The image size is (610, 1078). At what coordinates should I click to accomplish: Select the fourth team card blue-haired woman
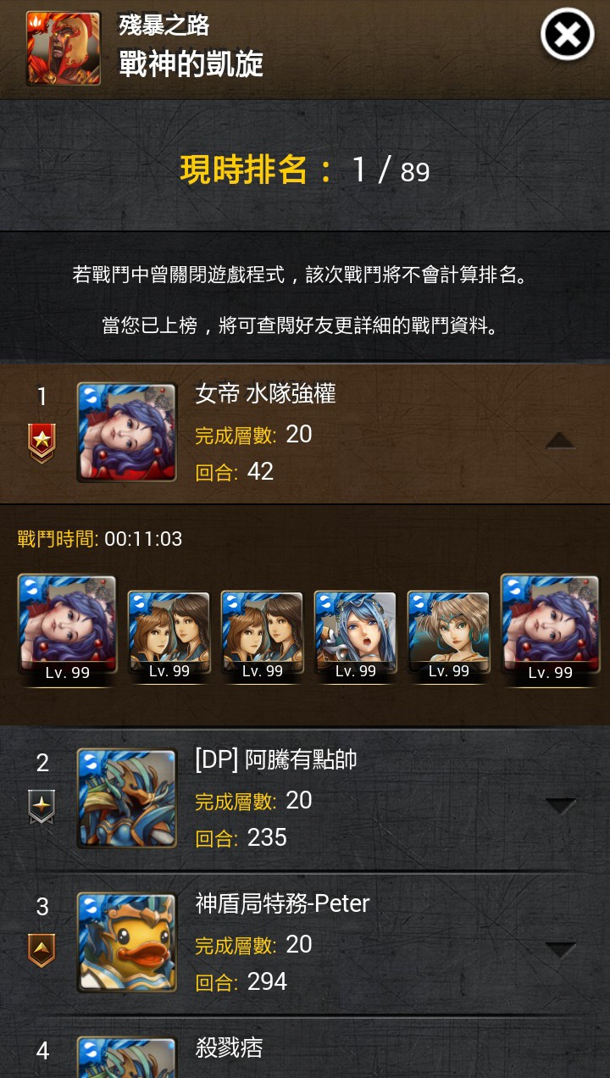click(355, 636)
